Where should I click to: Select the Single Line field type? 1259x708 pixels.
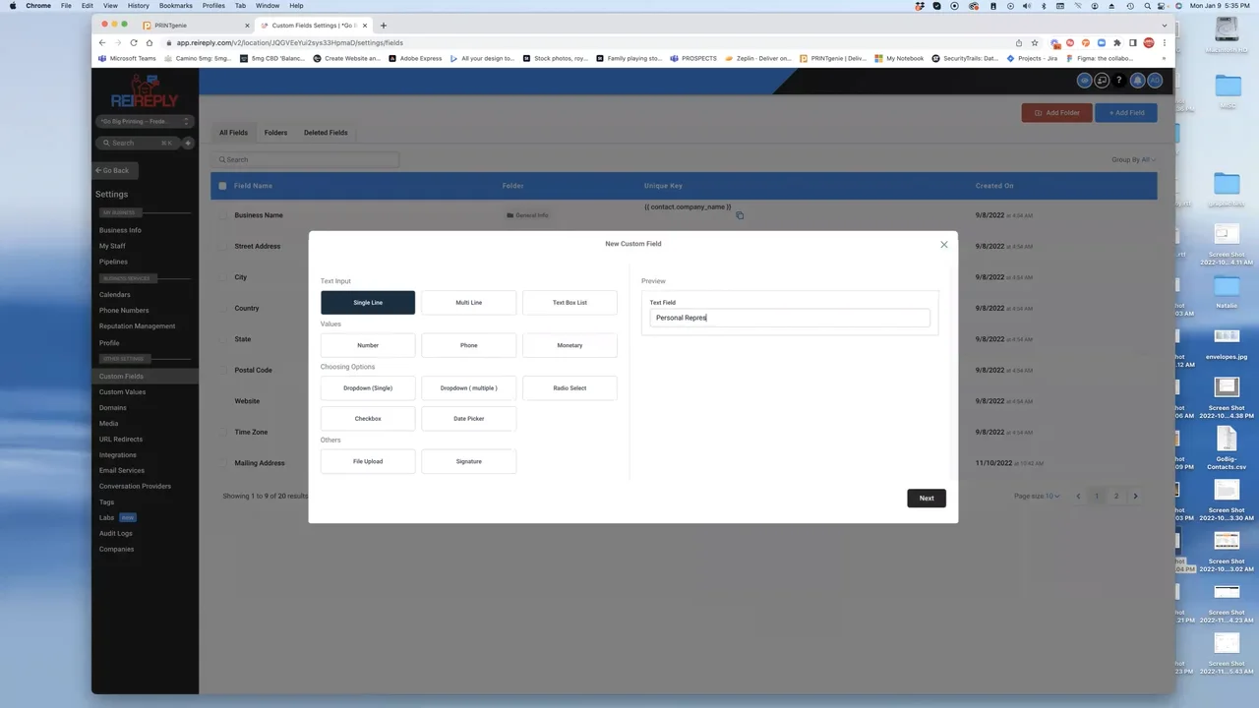368,303
